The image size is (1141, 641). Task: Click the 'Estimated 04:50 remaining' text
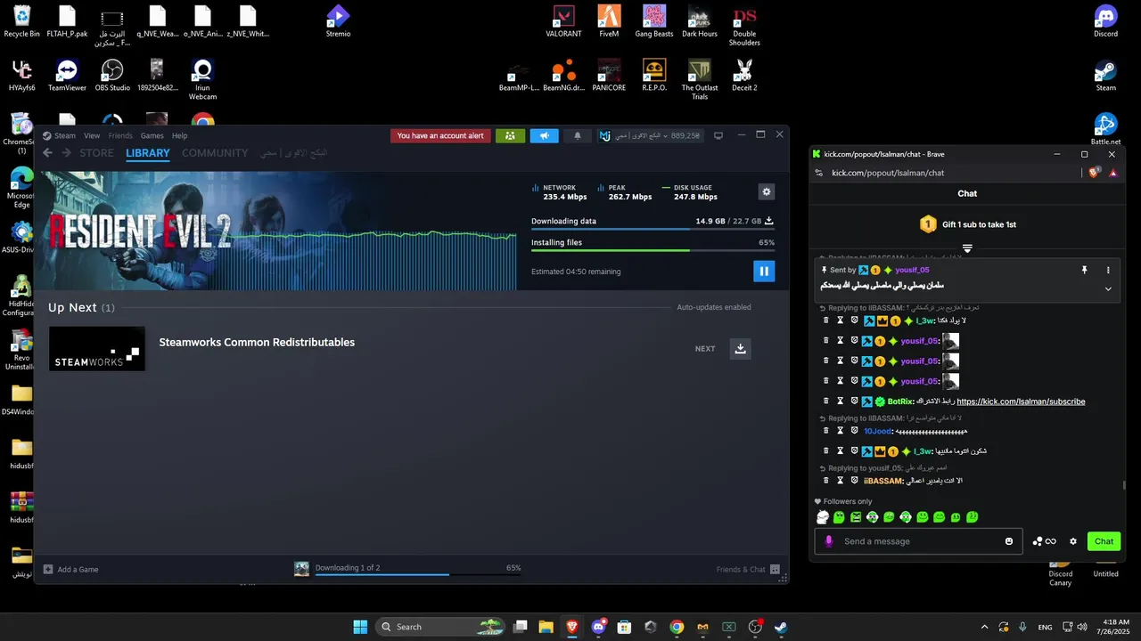click(576, 272)
